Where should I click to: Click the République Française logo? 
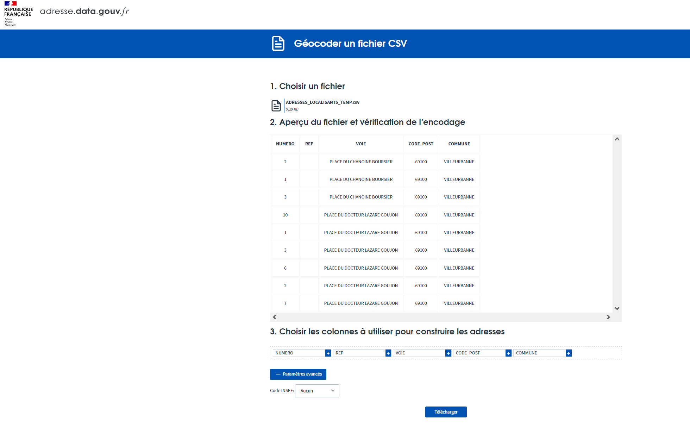tap(18, 13)
